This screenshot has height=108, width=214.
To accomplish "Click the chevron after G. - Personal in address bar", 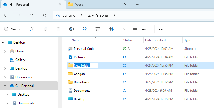I will 114,15.
